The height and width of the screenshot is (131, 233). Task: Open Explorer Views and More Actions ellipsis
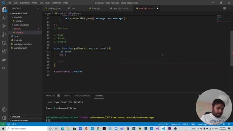pyautogui.click(x=38, y=8)
